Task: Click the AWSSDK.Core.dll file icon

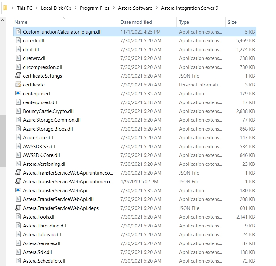Action: pos(18,155)
